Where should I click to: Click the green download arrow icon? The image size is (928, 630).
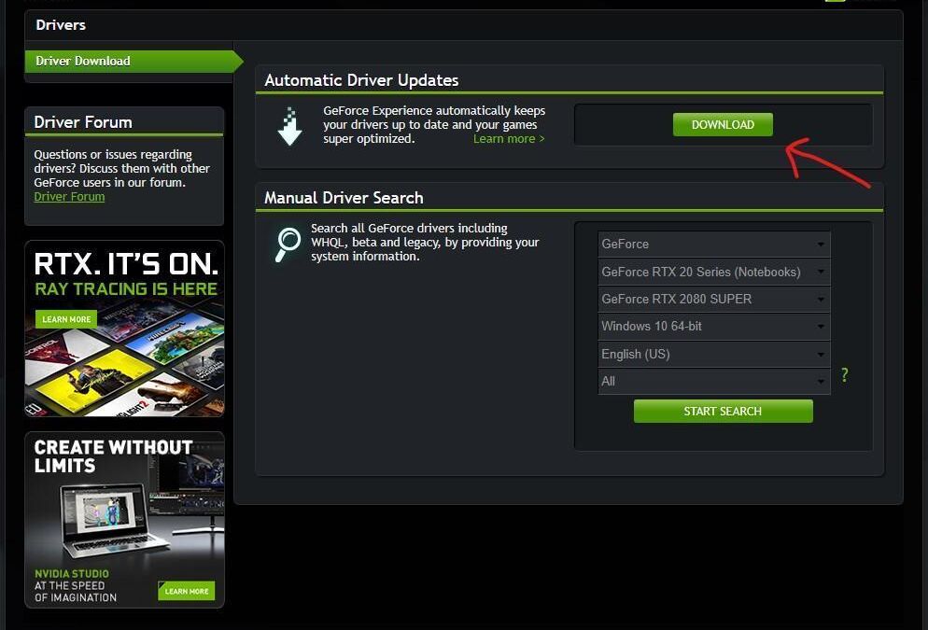pyautogui.click(x=289, y=124)
